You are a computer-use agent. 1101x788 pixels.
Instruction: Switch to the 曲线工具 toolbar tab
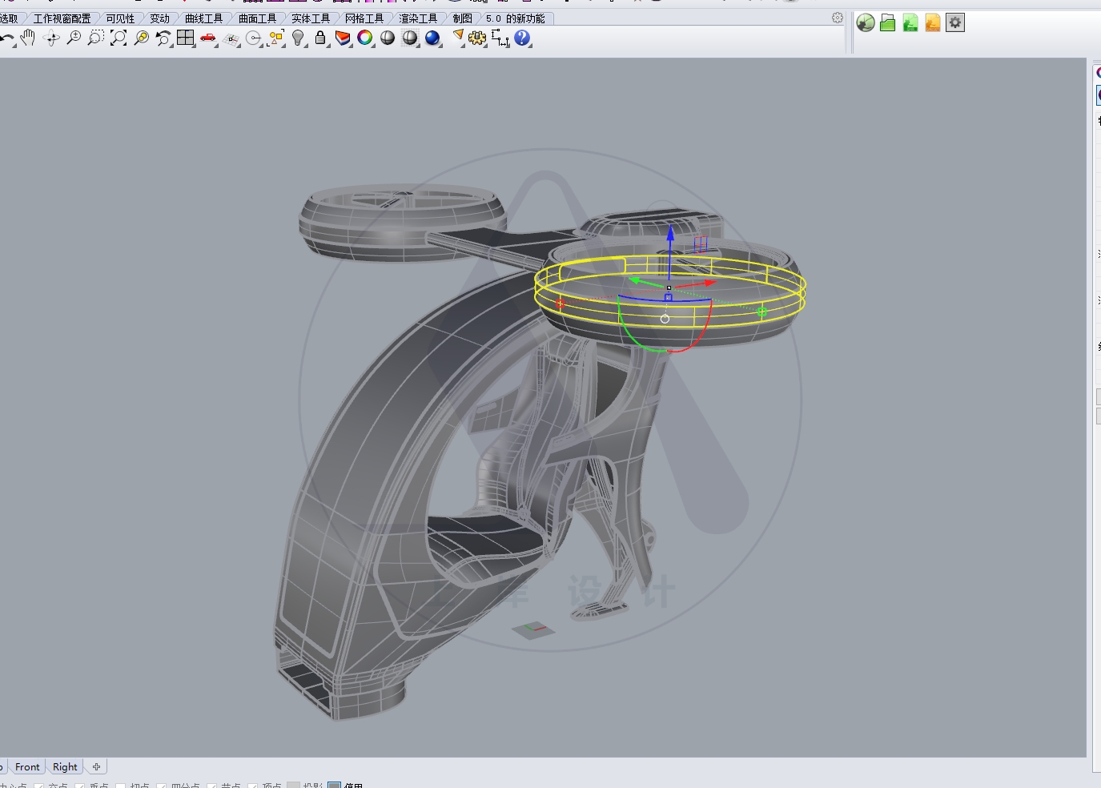(x=203, y=18)
